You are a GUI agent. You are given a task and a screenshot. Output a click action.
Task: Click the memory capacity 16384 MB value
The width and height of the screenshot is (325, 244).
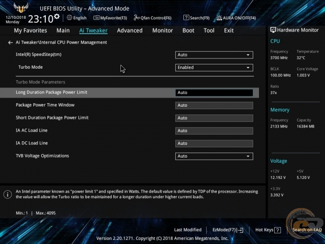coord(306,127)
